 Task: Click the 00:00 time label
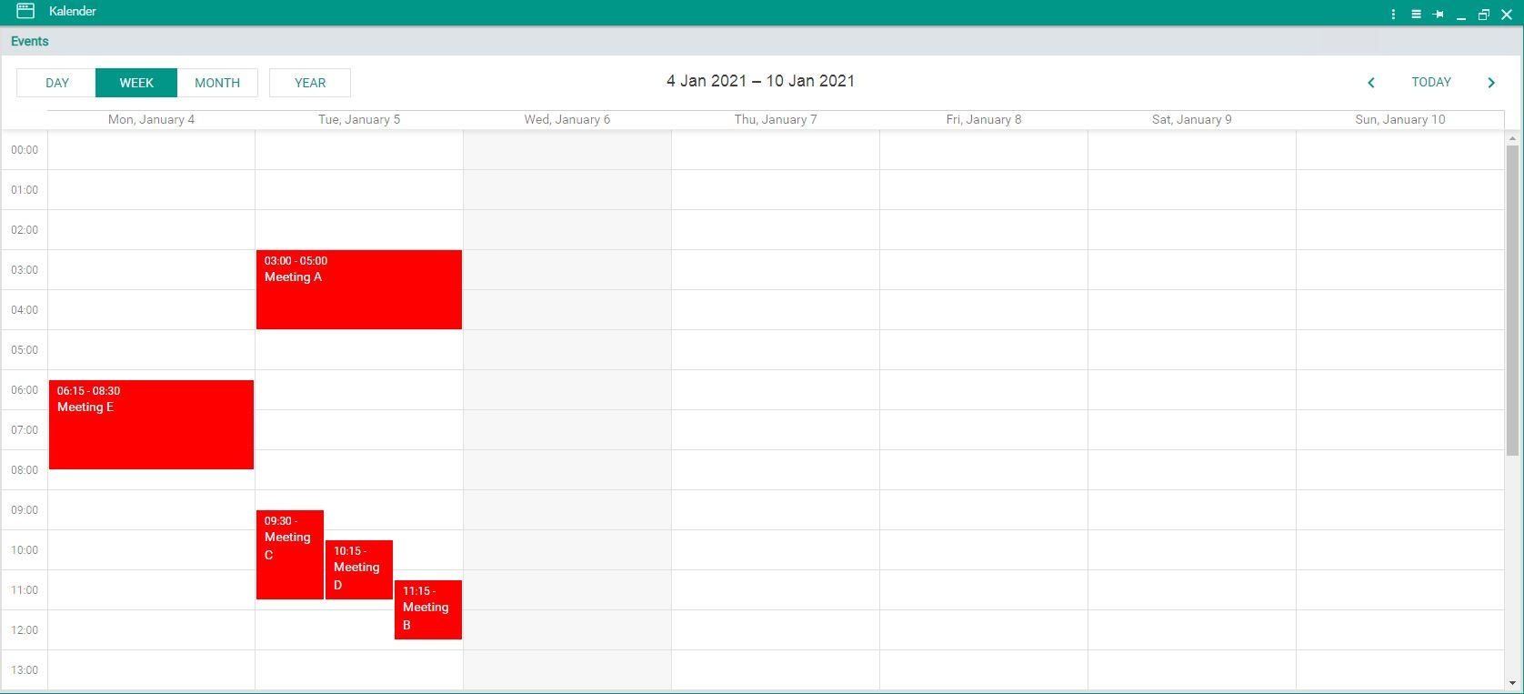click(x=25, y=150)
